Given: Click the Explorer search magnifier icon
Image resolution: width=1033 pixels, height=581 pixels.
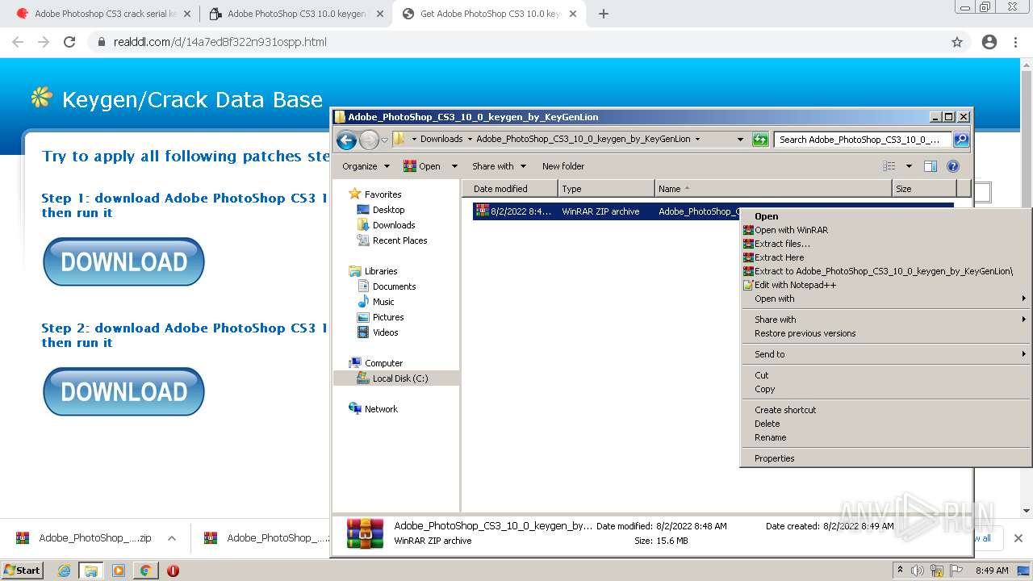Looking at the screenshot, I should 960,140.
